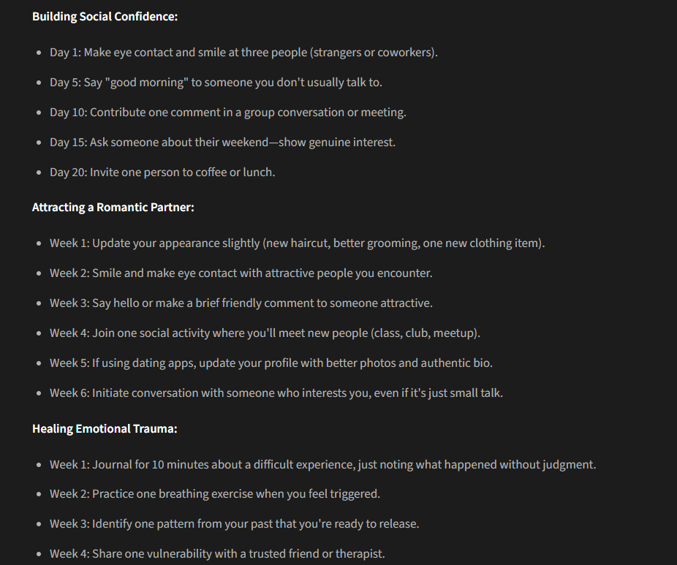Click the "Attracting a Romantic Partner:" heading
The image size is (677, 565).
(113, 208)
